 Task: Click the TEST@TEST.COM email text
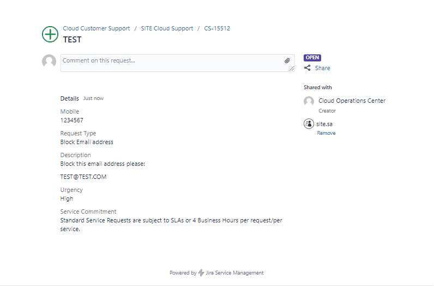[x=83, y=177]
